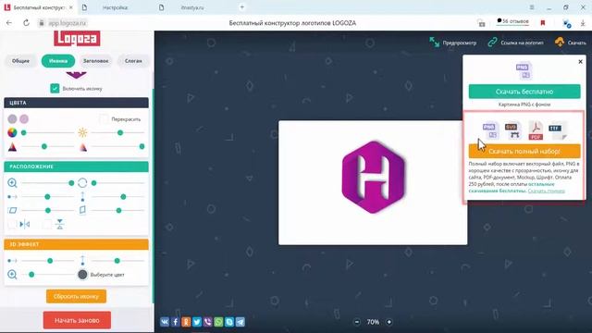Click the horizontal shift icon in Расположение
592x333 pixels.
tap(12, 197)
